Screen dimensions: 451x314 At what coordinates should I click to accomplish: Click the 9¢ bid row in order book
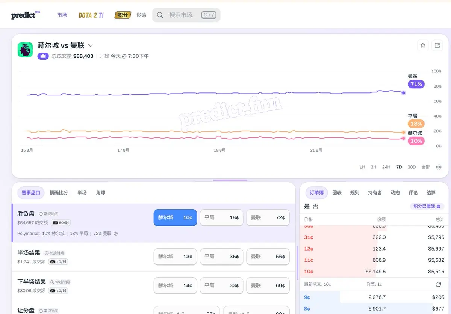click(x=374, y=297)
